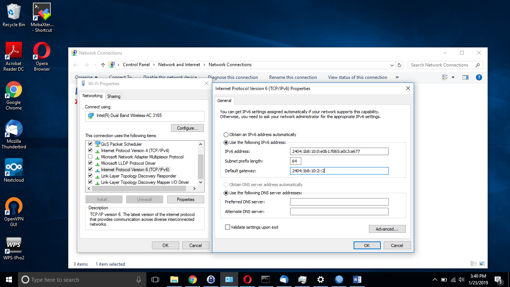Click the refresh icon beside address bar

click(399, 65)
